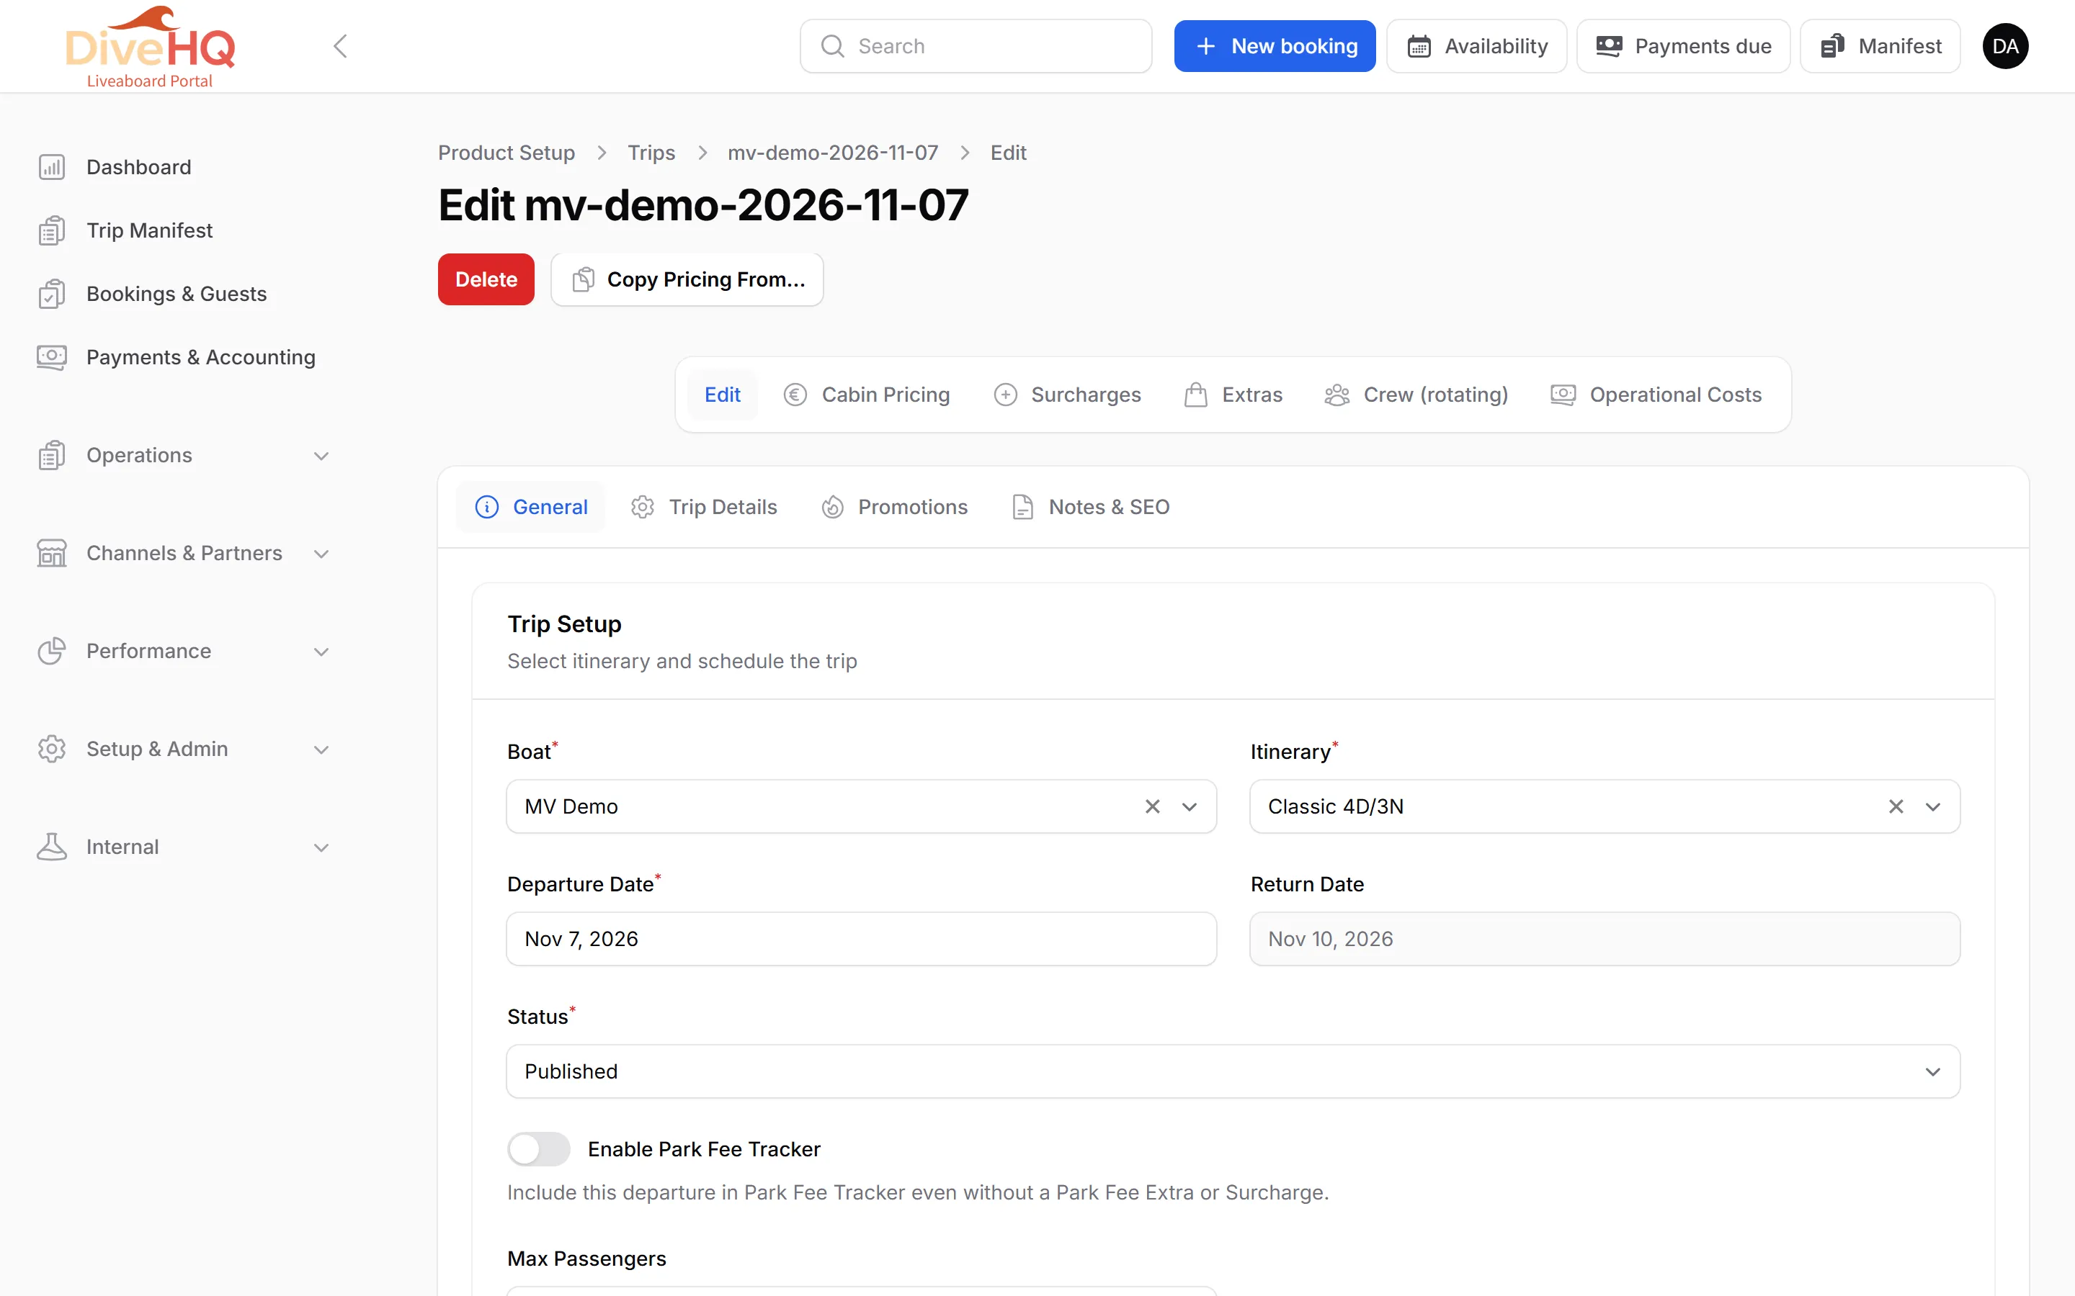Viewport: 2075px width, 1296px height.
Task: Click the Trips breadcrumb link
Action: [651, 153]
